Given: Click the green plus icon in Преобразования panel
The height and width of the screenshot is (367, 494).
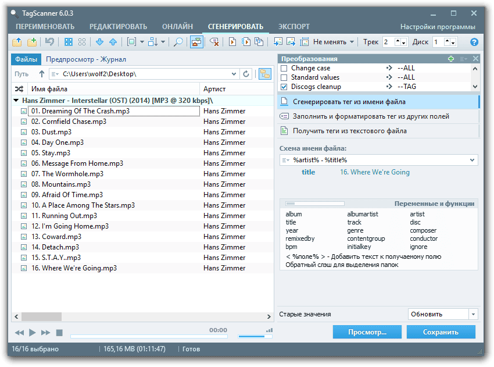Looking at the screenshot, I should coord(451,59).
